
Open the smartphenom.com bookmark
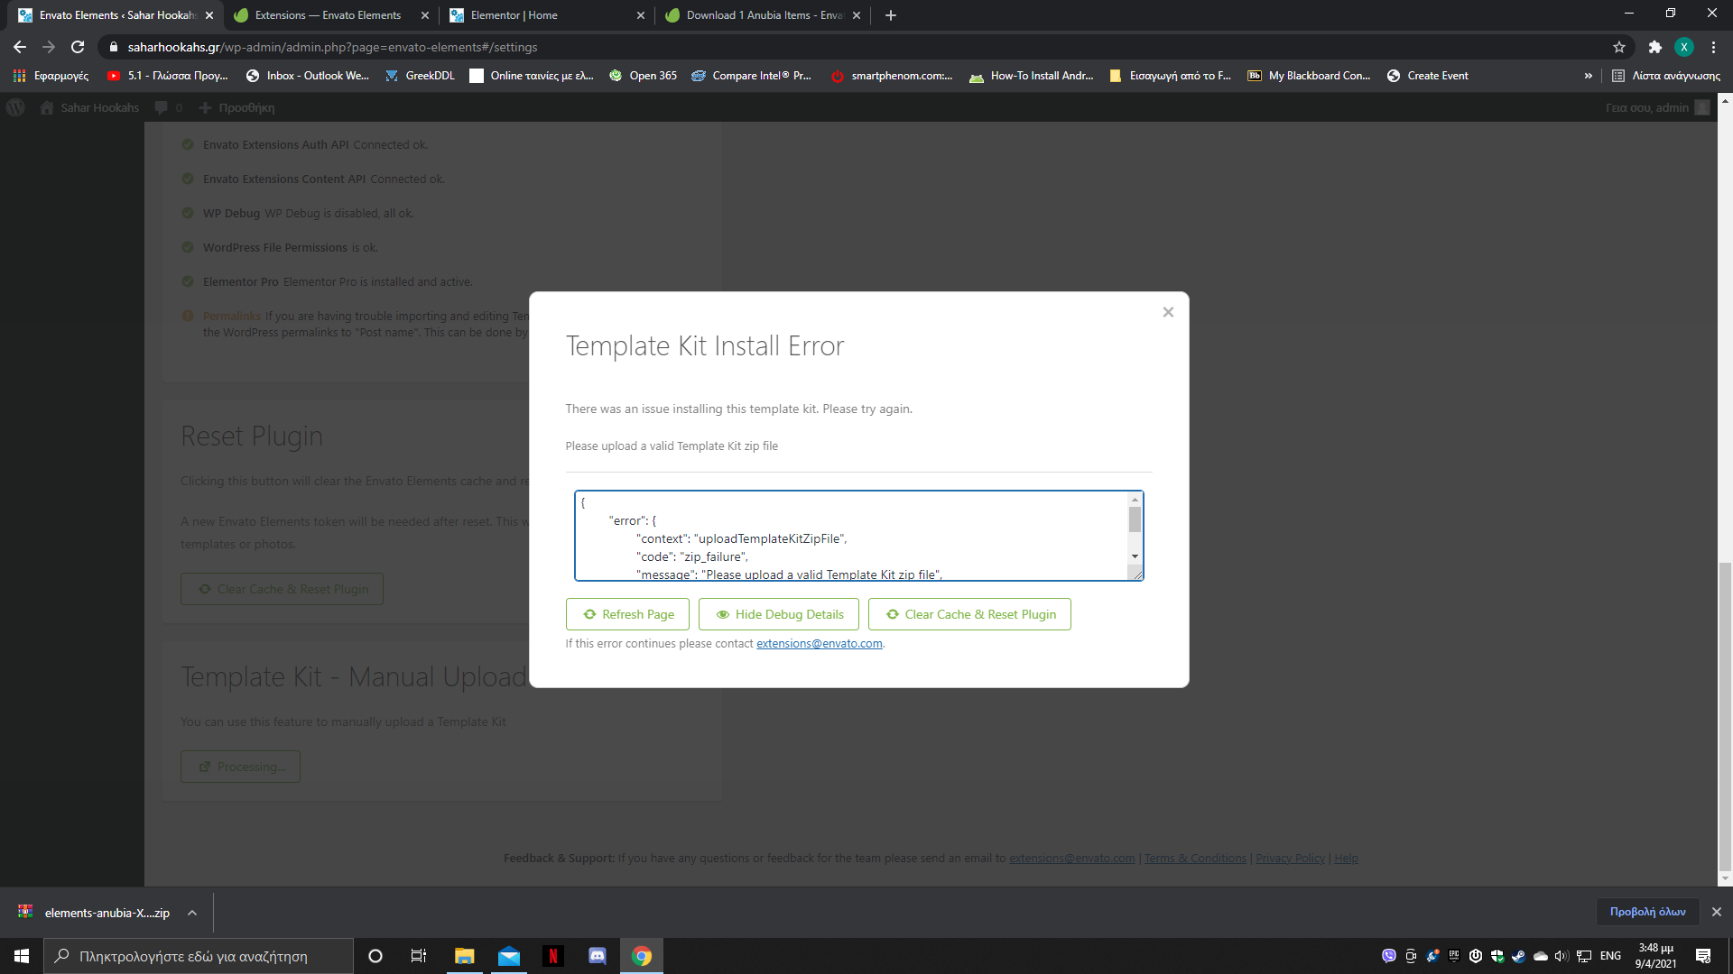point(892,76)
